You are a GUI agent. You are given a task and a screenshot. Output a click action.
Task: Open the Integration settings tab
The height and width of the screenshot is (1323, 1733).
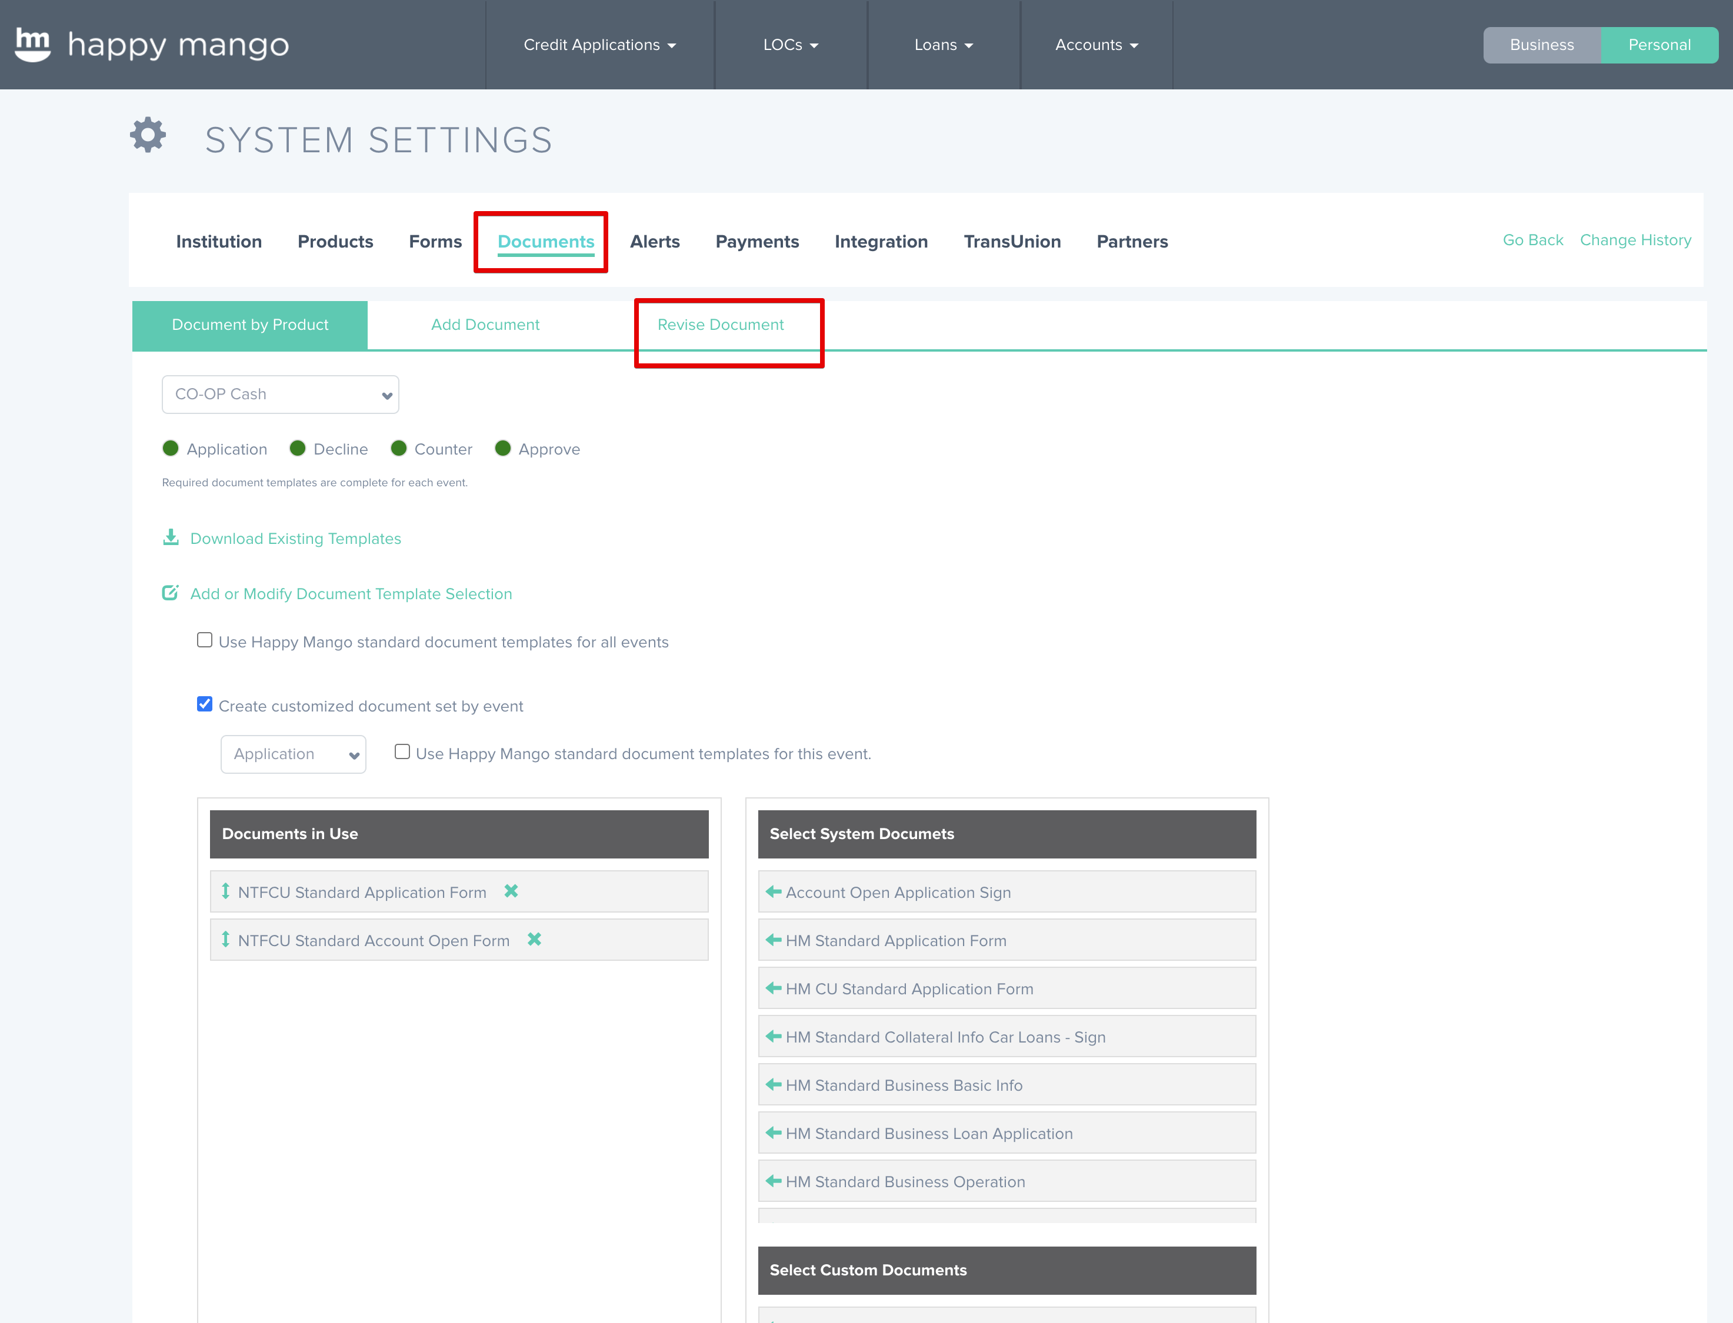(x=881, y=242)
